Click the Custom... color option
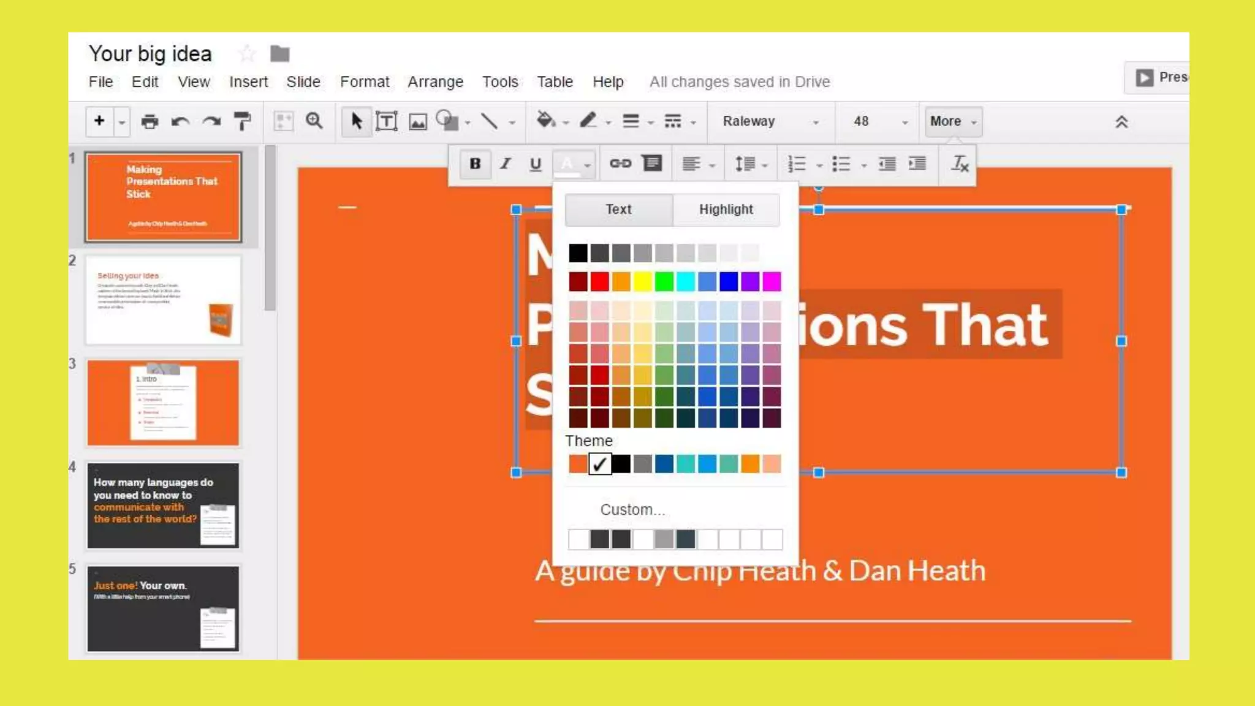 [x=632, y=510]
